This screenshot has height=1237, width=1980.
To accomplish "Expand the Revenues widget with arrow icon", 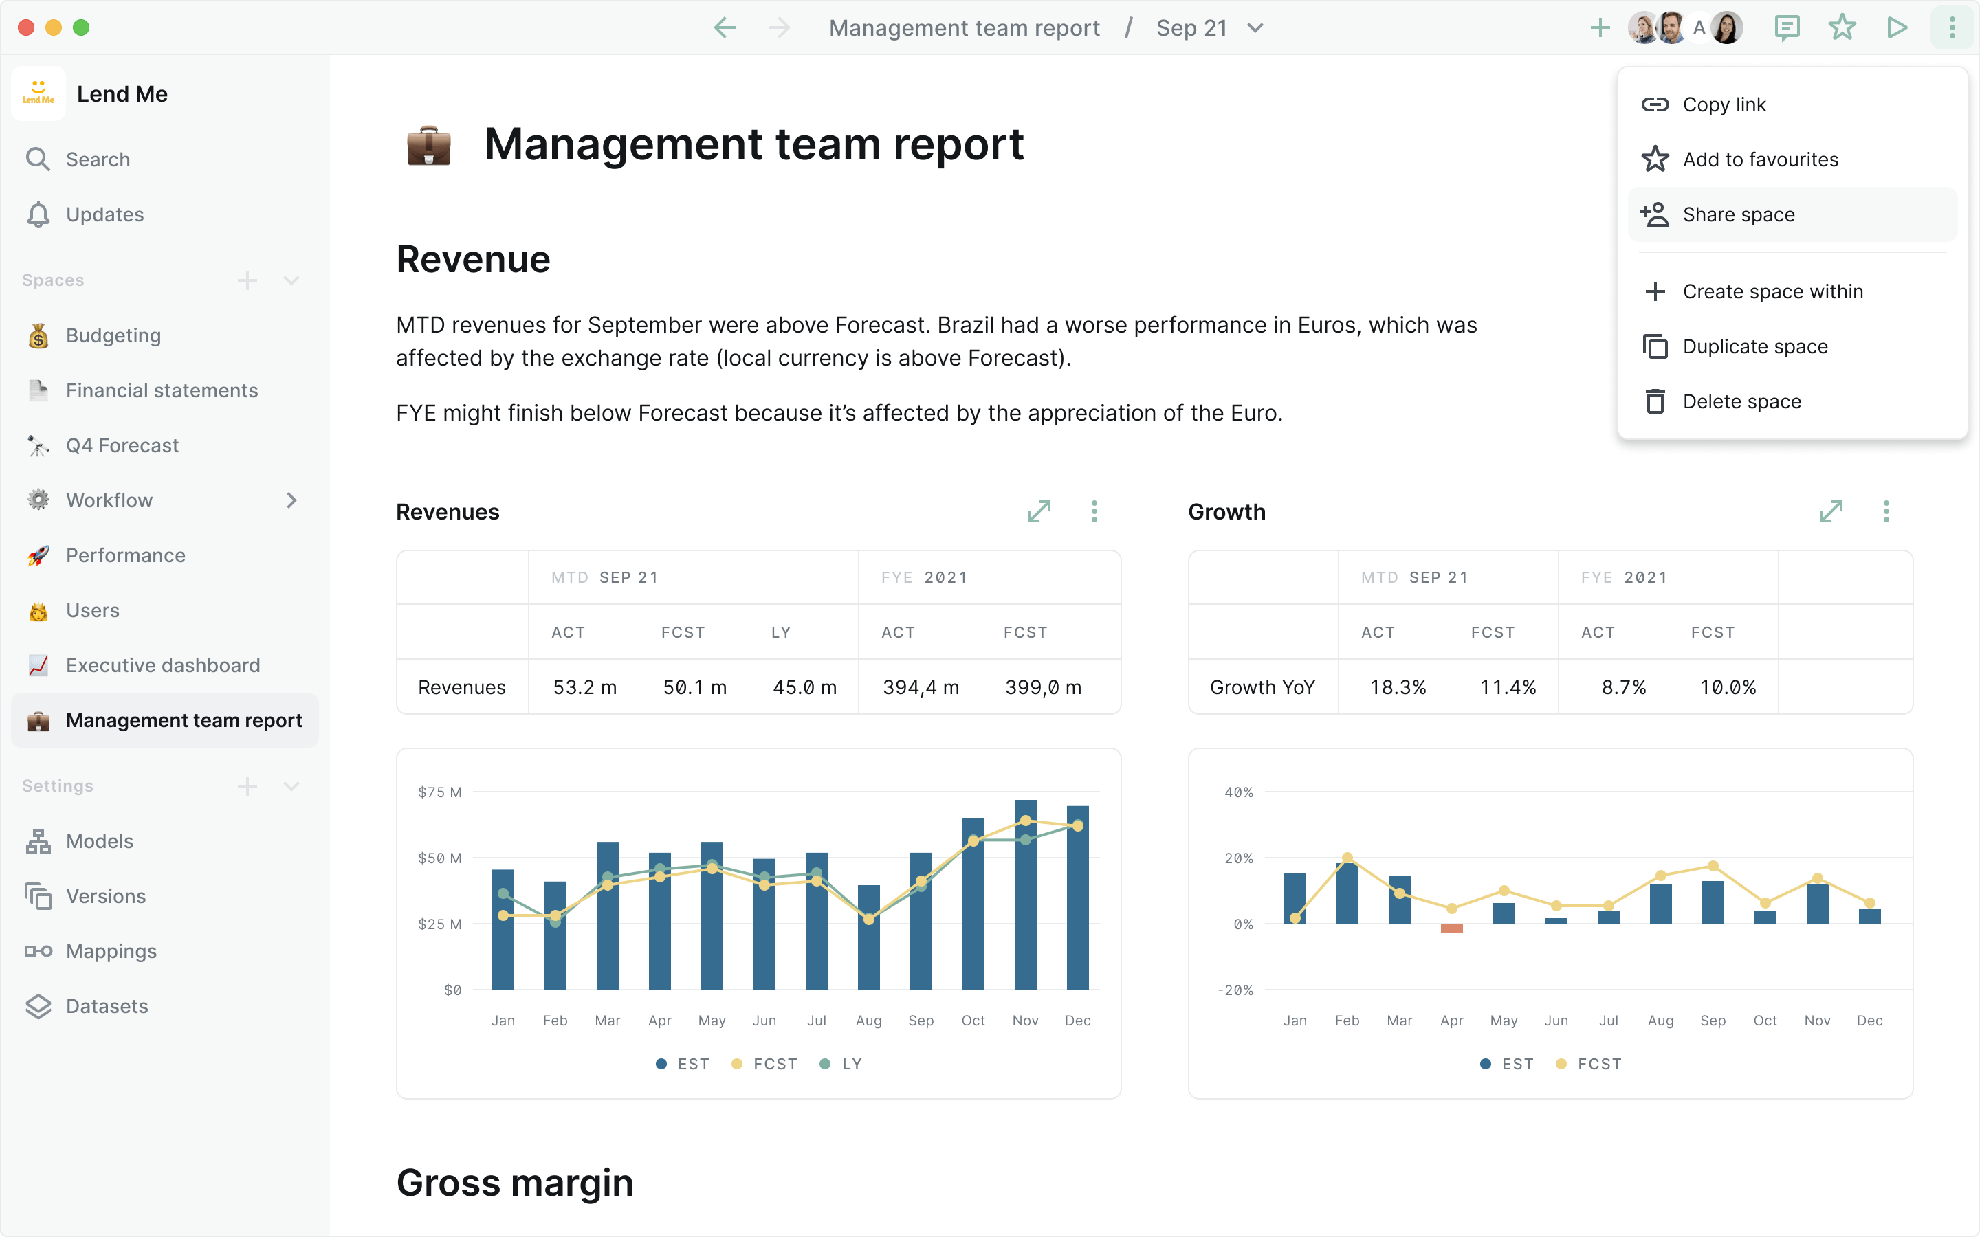I will click(1039, 511).
